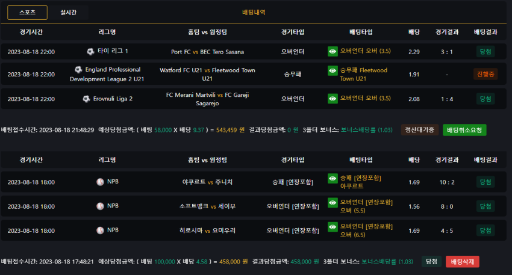Click the 보너스배당률 (1.03) link in the first slip
Viewport: 512px width, 275px height.
(367, 130)
